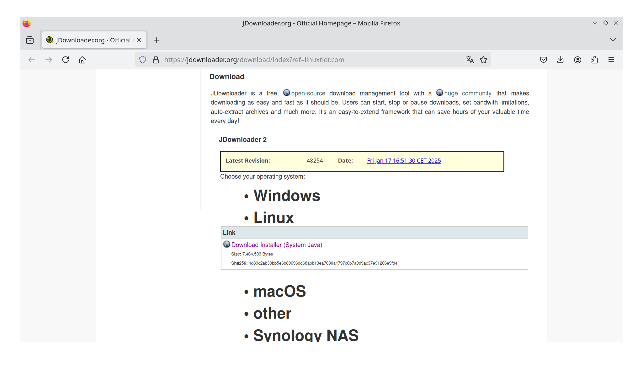Open a new tab

coord(157,40)
